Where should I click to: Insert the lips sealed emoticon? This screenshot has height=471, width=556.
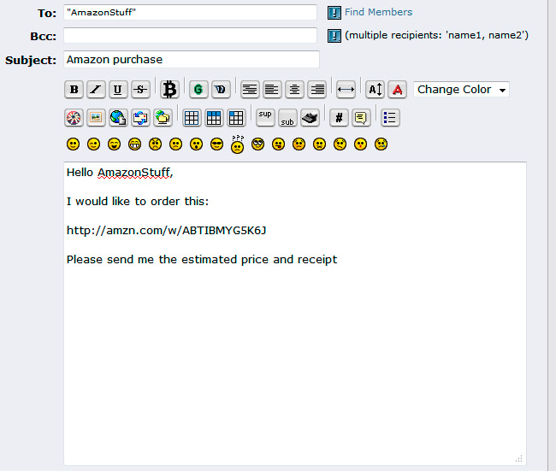[x=320, y=144]
